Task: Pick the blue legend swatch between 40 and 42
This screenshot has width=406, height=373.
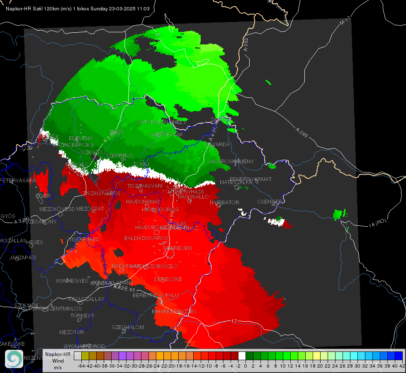Action: [x=399, y=356]
